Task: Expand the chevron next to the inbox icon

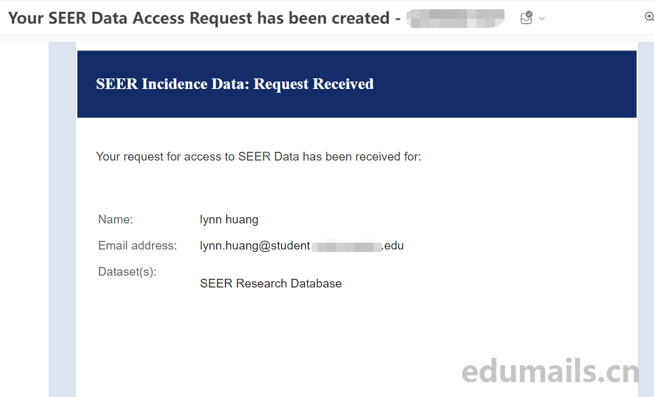Action: [x=542, y=19]
